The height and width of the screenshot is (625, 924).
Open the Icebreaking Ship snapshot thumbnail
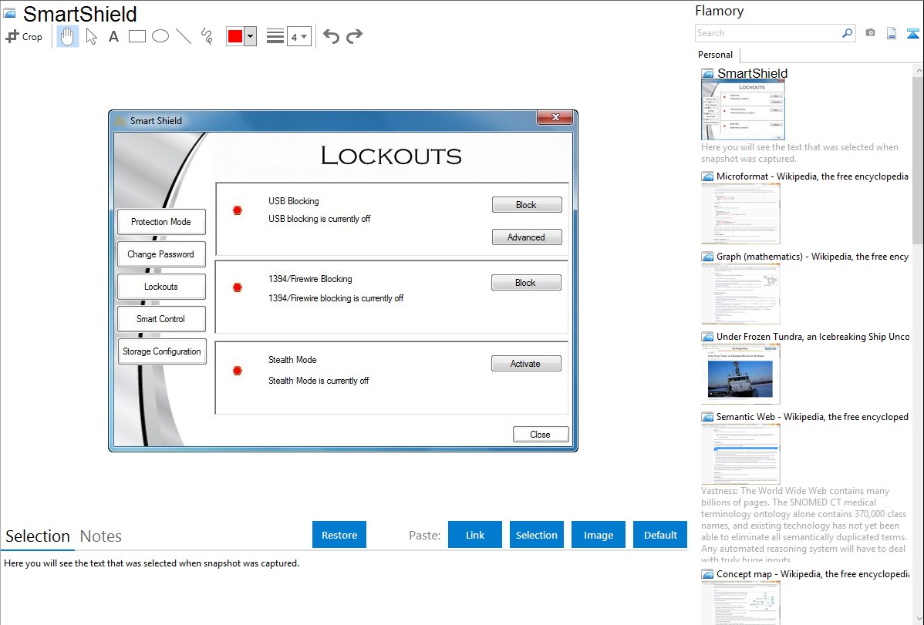740,374
